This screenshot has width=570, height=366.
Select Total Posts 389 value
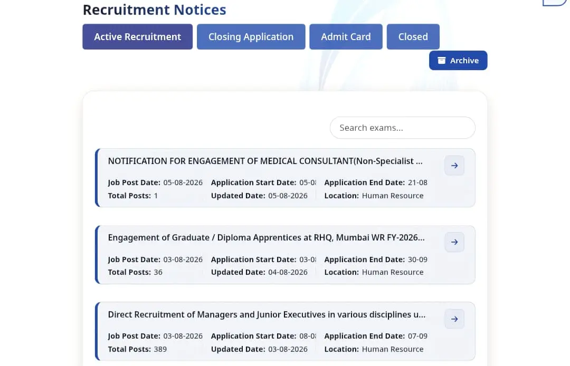coord(160,349)
